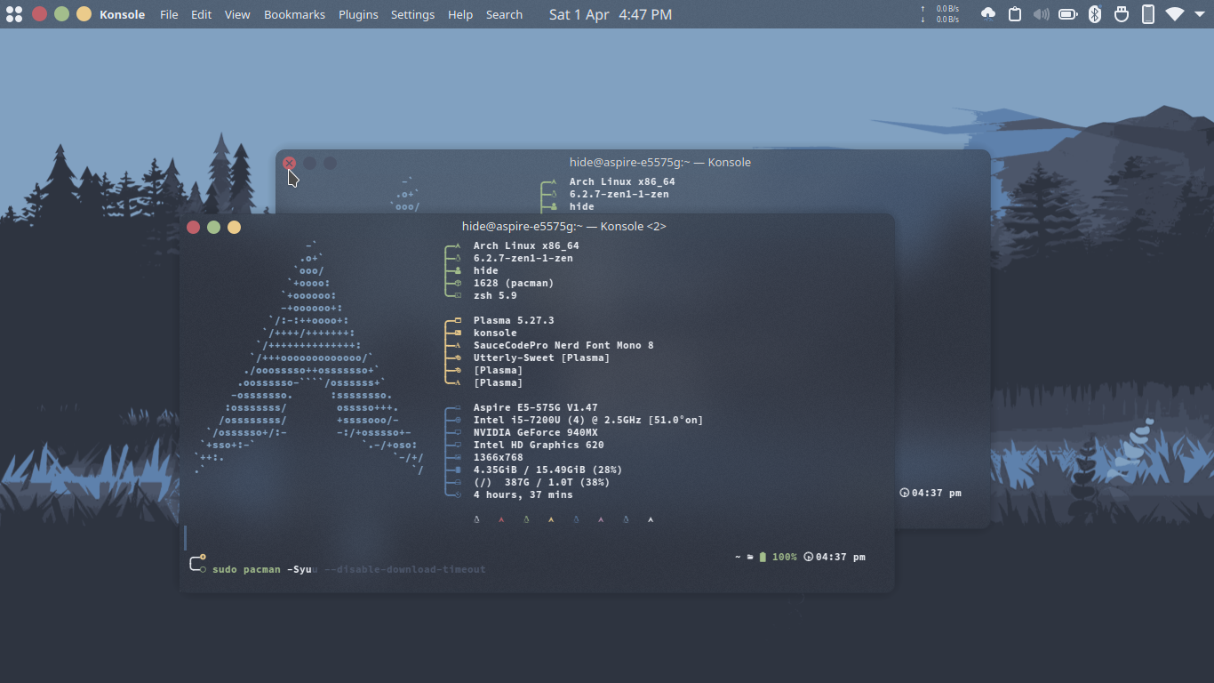
Task: Click green button on Konsole <2> titlebar
Action: [x=213, y=227]
